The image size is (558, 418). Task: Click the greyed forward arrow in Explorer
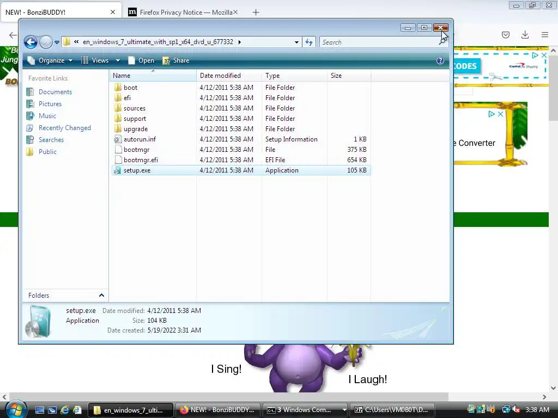[46, 42]
